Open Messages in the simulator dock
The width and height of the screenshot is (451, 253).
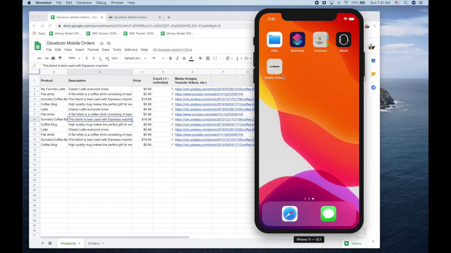tap(328, 214)
